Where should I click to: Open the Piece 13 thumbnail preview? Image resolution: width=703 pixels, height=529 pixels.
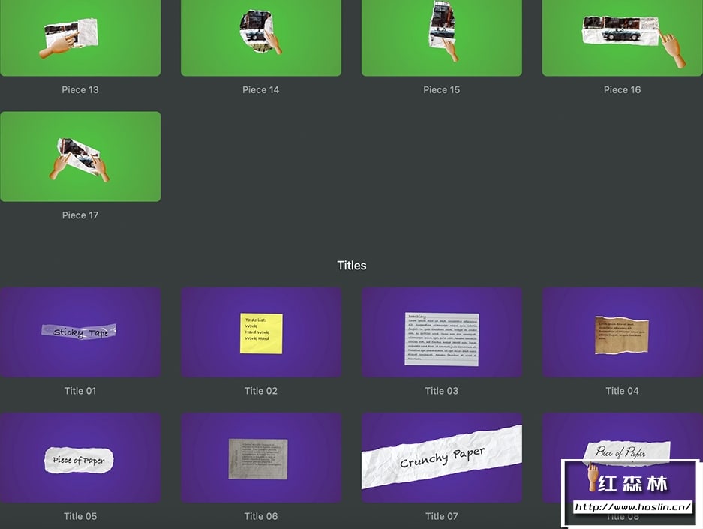coord(80,38)
